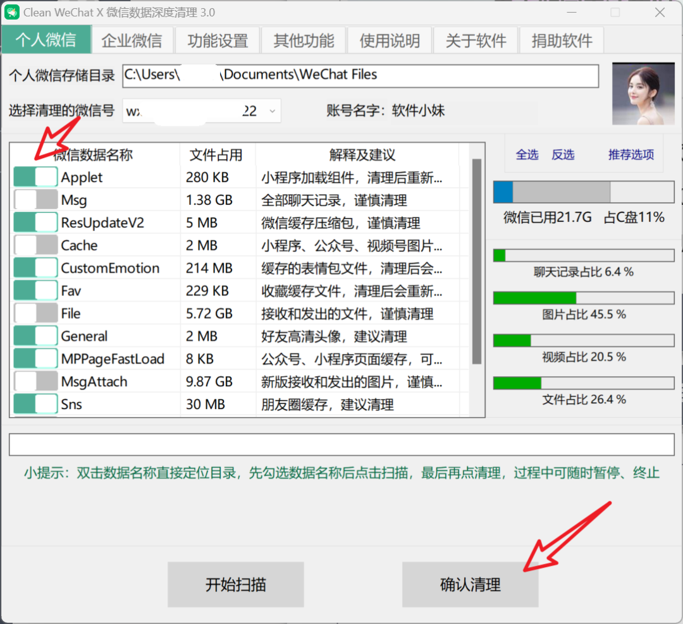The height and width of the screenshot is (624, 683).
Task: Open the 关于软件 tab
Action: coord(476,40)
